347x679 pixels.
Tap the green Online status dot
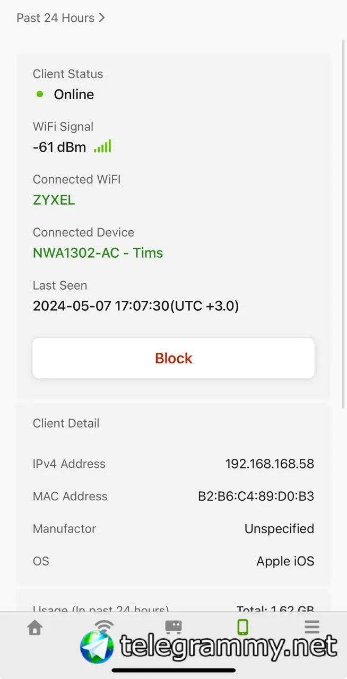click(40, 94)
